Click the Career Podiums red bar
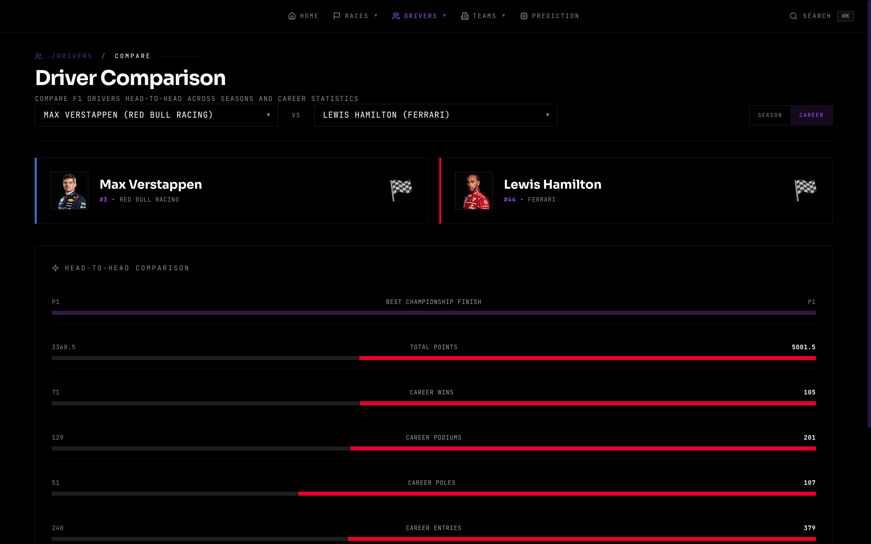871x544 pixels. click(583, 448)
